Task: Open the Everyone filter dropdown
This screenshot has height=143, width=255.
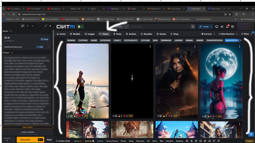Action: (208, 34)
